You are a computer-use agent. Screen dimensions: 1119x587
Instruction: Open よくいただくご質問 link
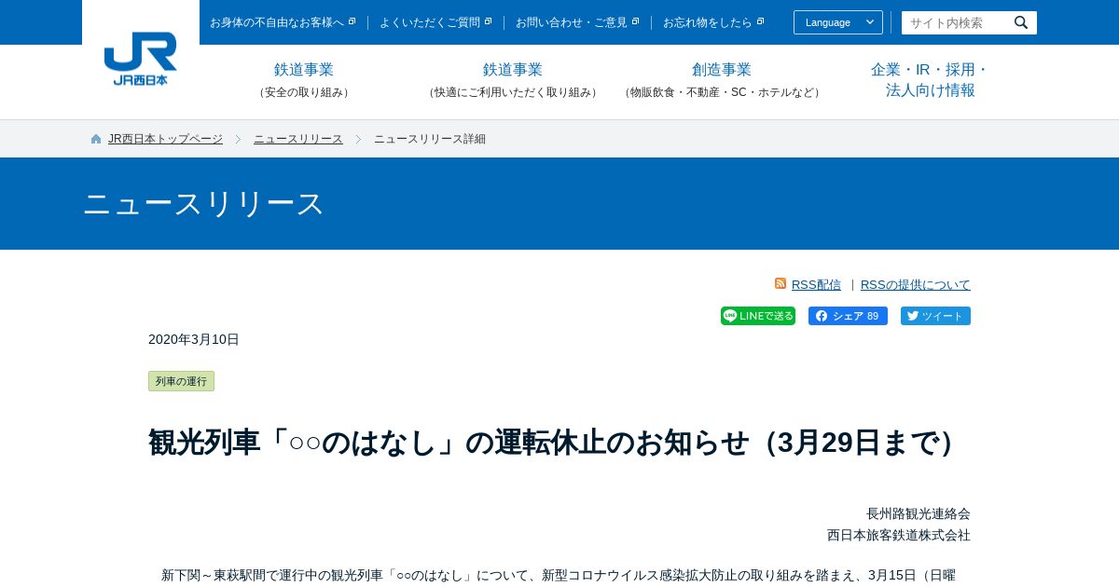pyautogui.click(x=435, y=22)
